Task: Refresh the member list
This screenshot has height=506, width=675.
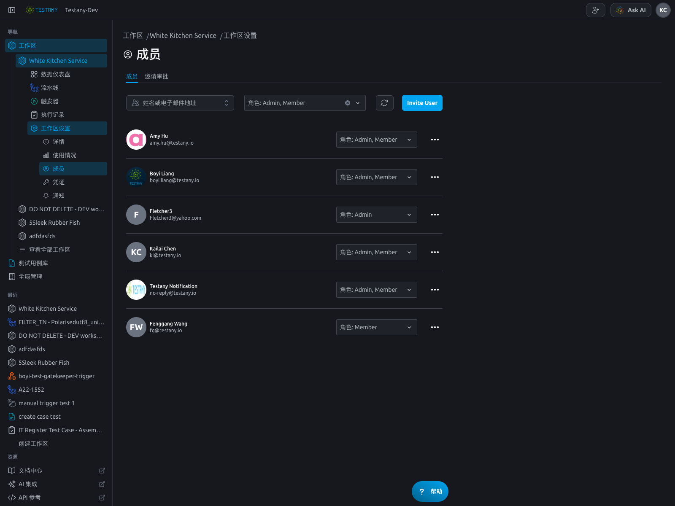Action: coord(384,103)
